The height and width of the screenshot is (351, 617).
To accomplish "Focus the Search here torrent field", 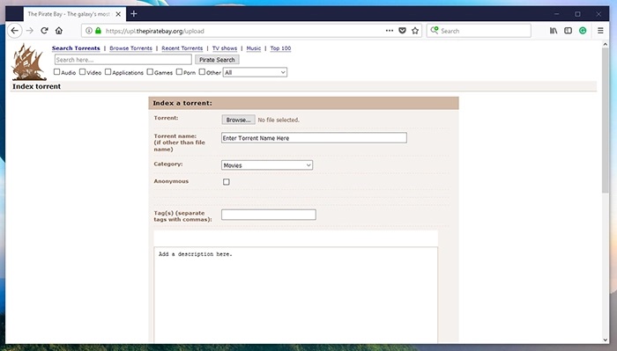I will [x=123, y=60].
